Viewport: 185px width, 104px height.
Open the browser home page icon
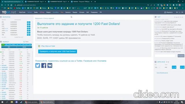click(11, 5)
